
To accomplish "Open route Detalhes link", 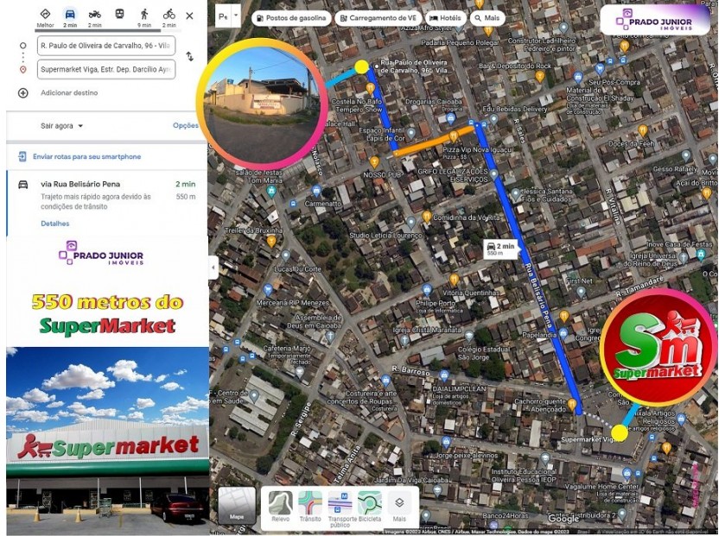I will (55, 224).
